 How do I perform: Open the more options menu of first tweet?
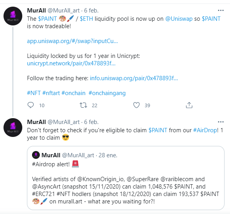[221, 11]
